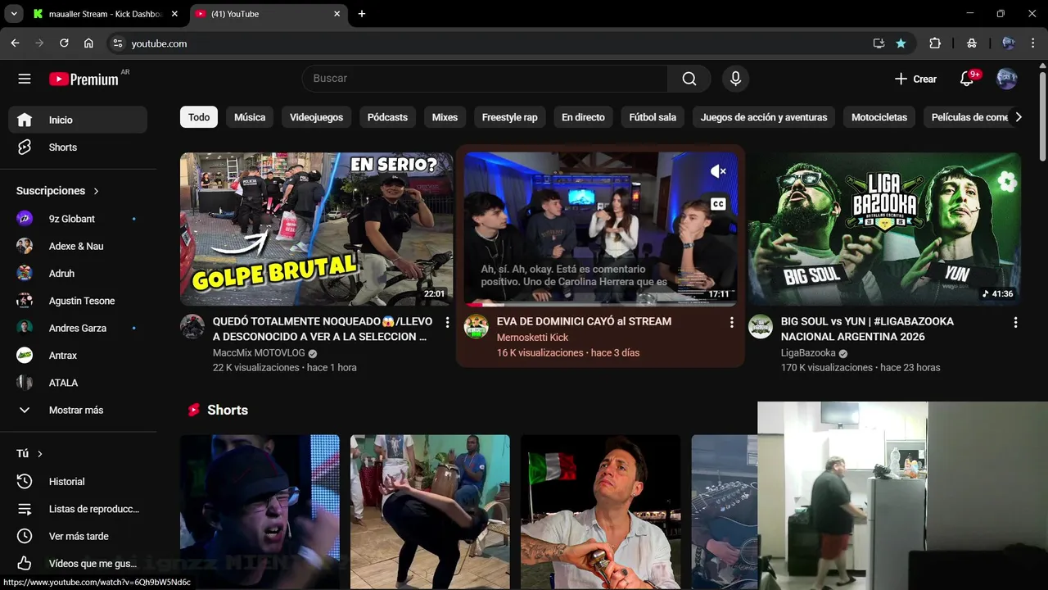Select the Música filter chip
This screenshot has height=590, width=1048.
(250, 117)
